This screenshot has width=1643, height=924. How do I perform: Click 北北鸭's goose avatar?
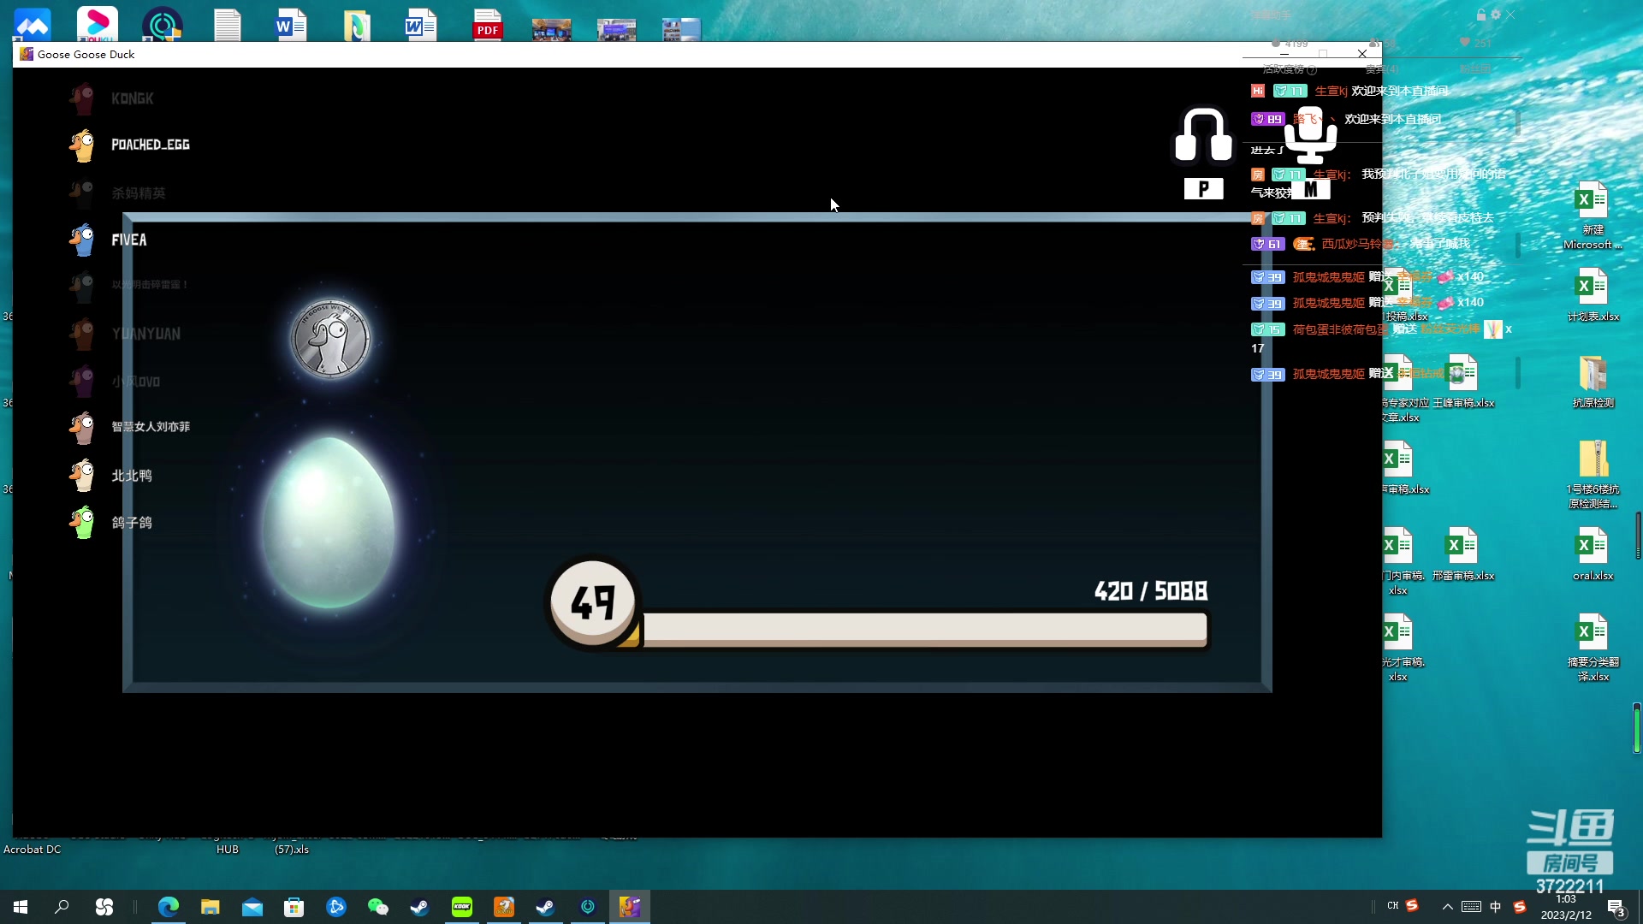[x=82, y=476]
